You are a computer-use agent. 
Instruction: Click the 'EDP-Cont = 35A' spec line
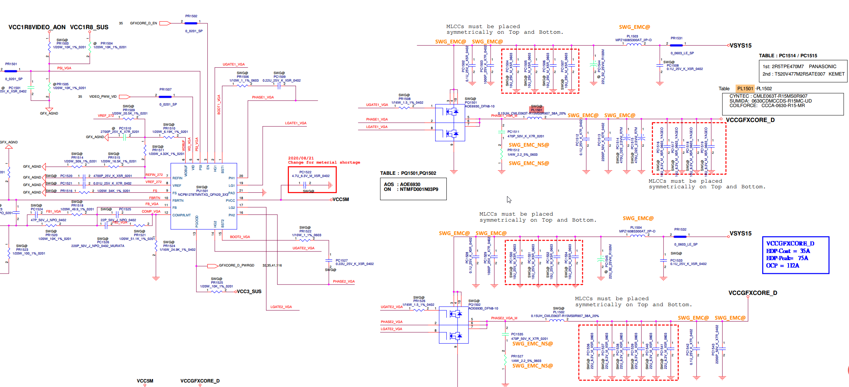788,251
